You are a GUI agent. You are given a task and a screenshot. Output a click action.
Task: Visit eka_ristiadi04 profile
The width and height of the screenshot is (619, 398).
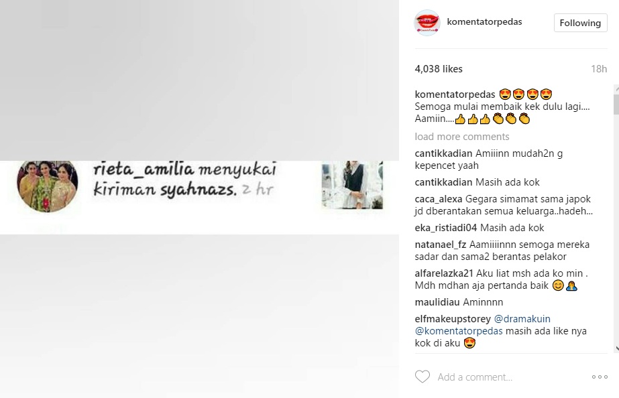tap(446, 228)
